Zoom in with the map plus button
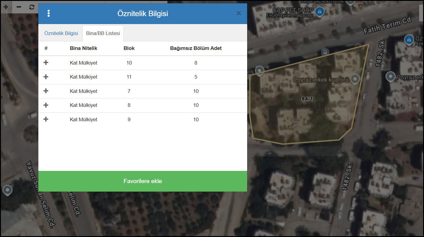The image size is (424, 237). 6,7
